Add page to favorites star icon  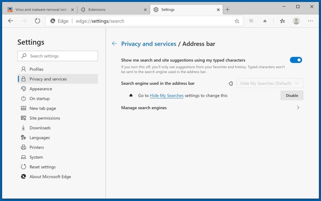pos(237,21)
